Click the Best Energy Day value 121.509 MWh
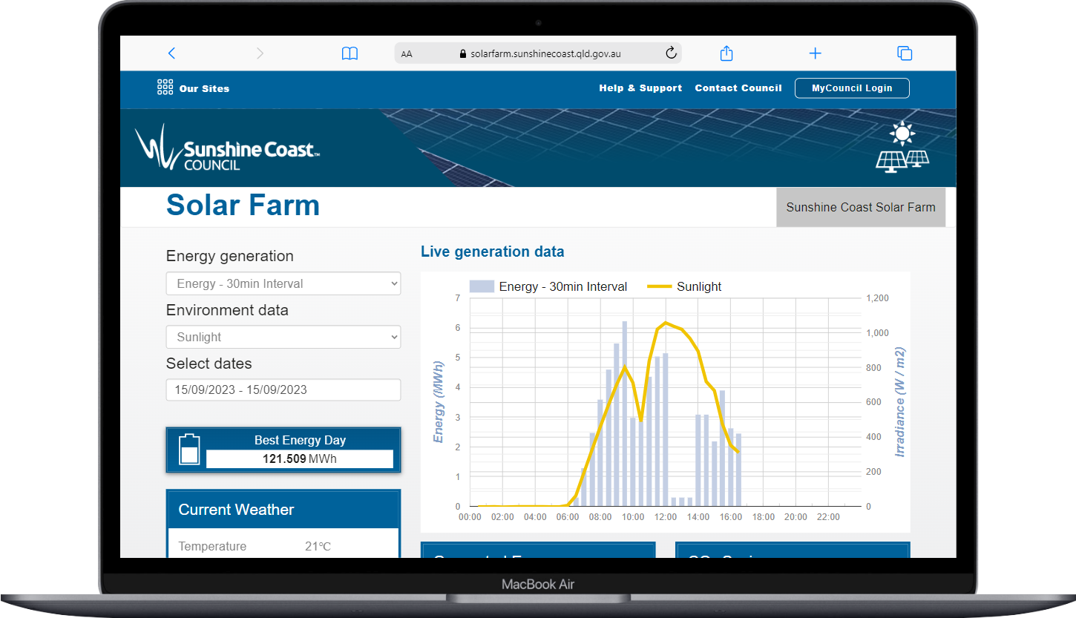The width and height of the screenshot is (1076, 618). [x=300, y=459]
